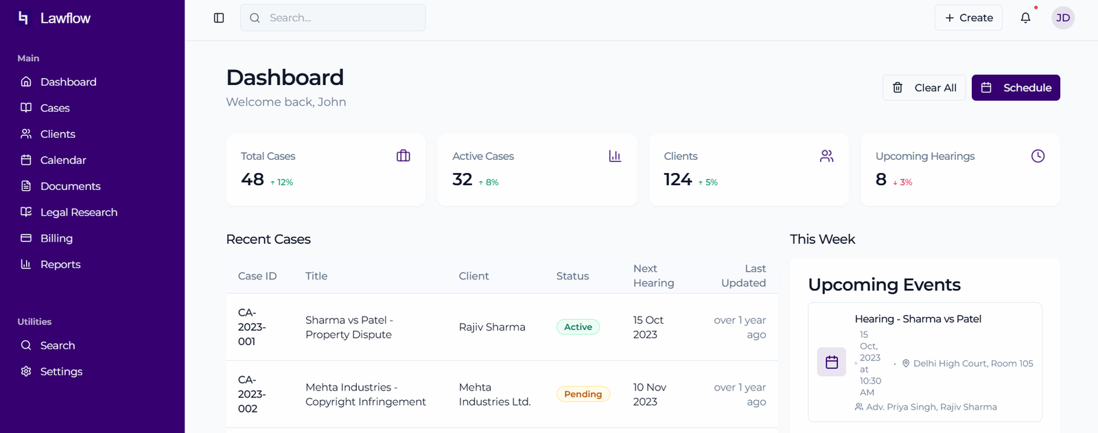Screen dimensions: 1098x433
Task: Open the notifications bell
Action: tap(1025, 18)
